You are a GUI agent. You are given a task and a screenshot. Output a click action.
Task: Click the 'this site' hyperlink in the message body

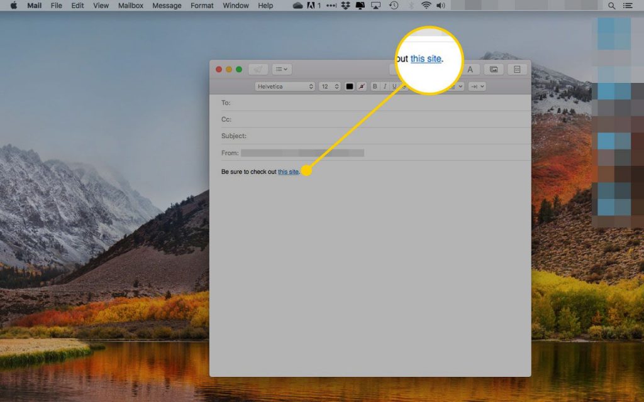288,172
